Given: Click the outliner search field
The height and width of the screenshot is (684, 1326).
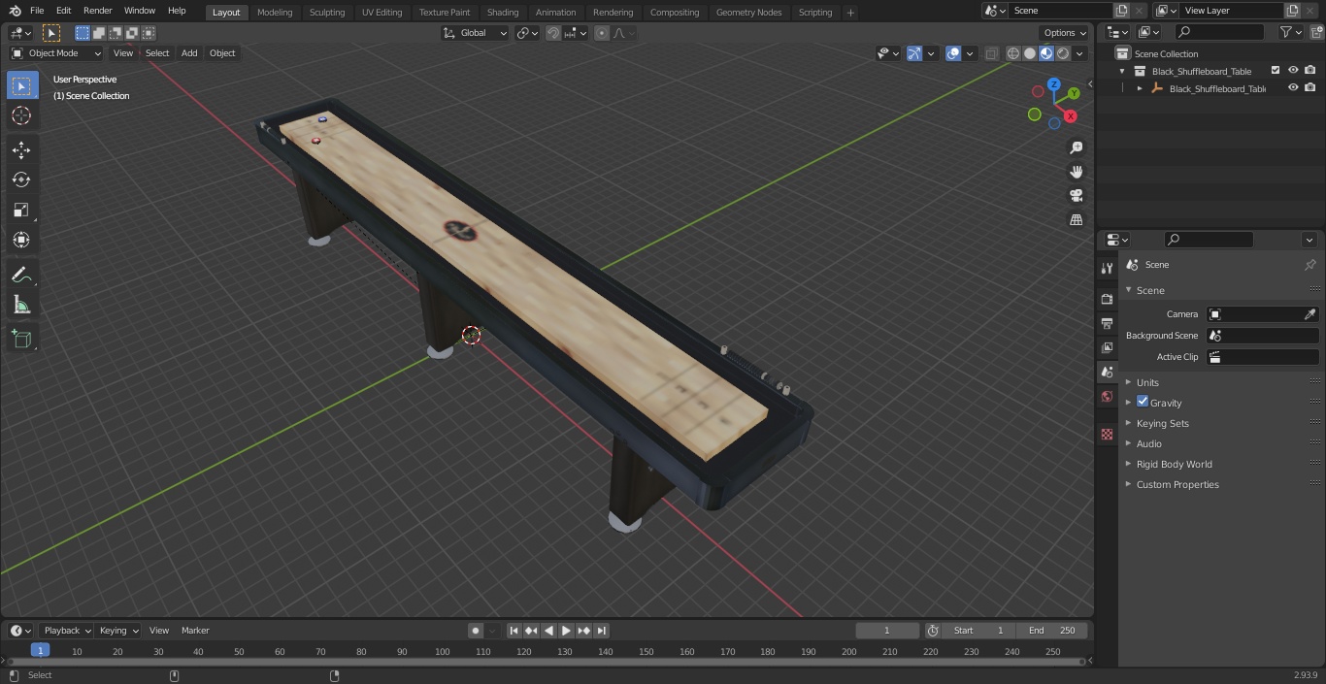Looking at the screenshot, I should [x=1219, y=32].
